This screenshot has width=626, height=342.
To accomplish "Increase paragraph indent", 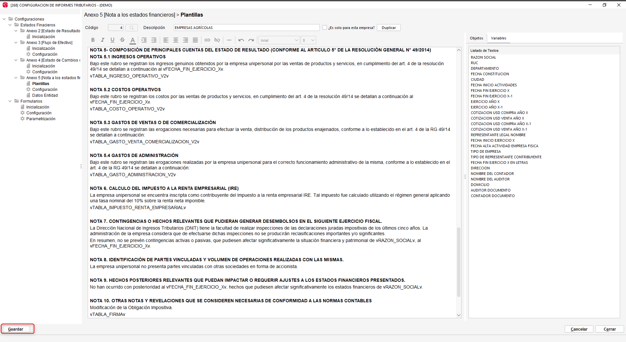I will click(144, 40).
